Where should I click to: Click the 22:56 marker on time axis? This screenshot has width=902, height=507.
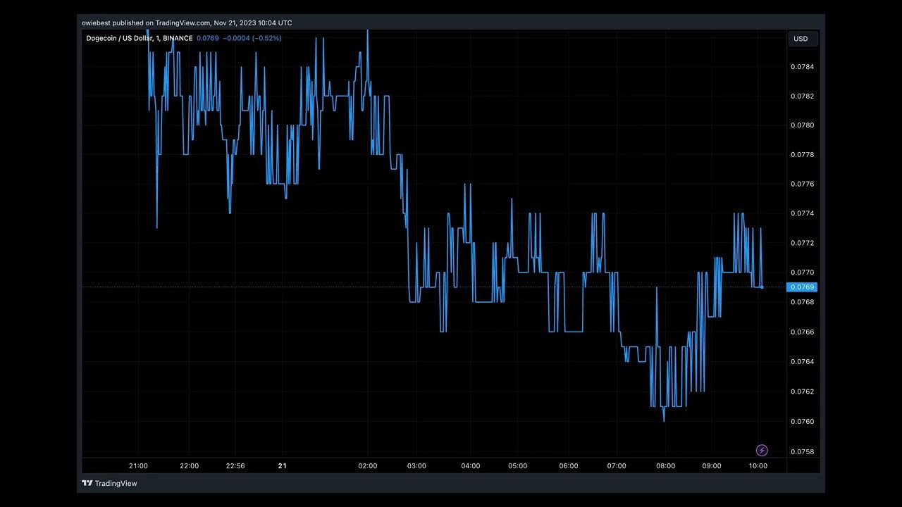235,465
